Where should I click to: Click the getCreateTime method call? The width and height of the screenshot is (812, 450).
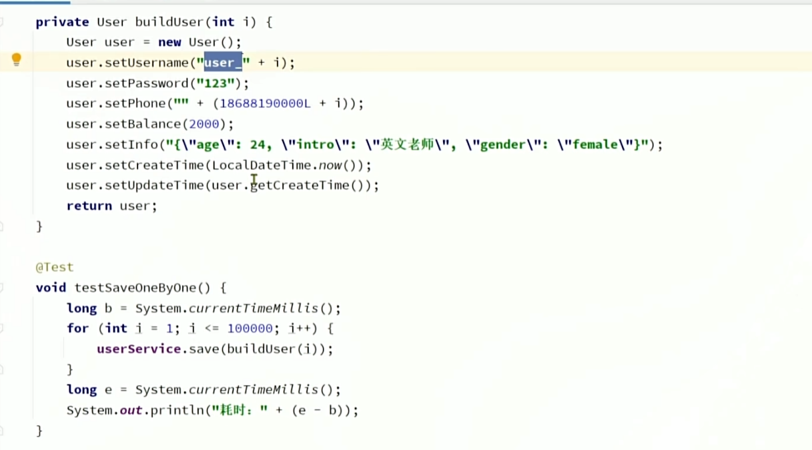click(300, 186)
